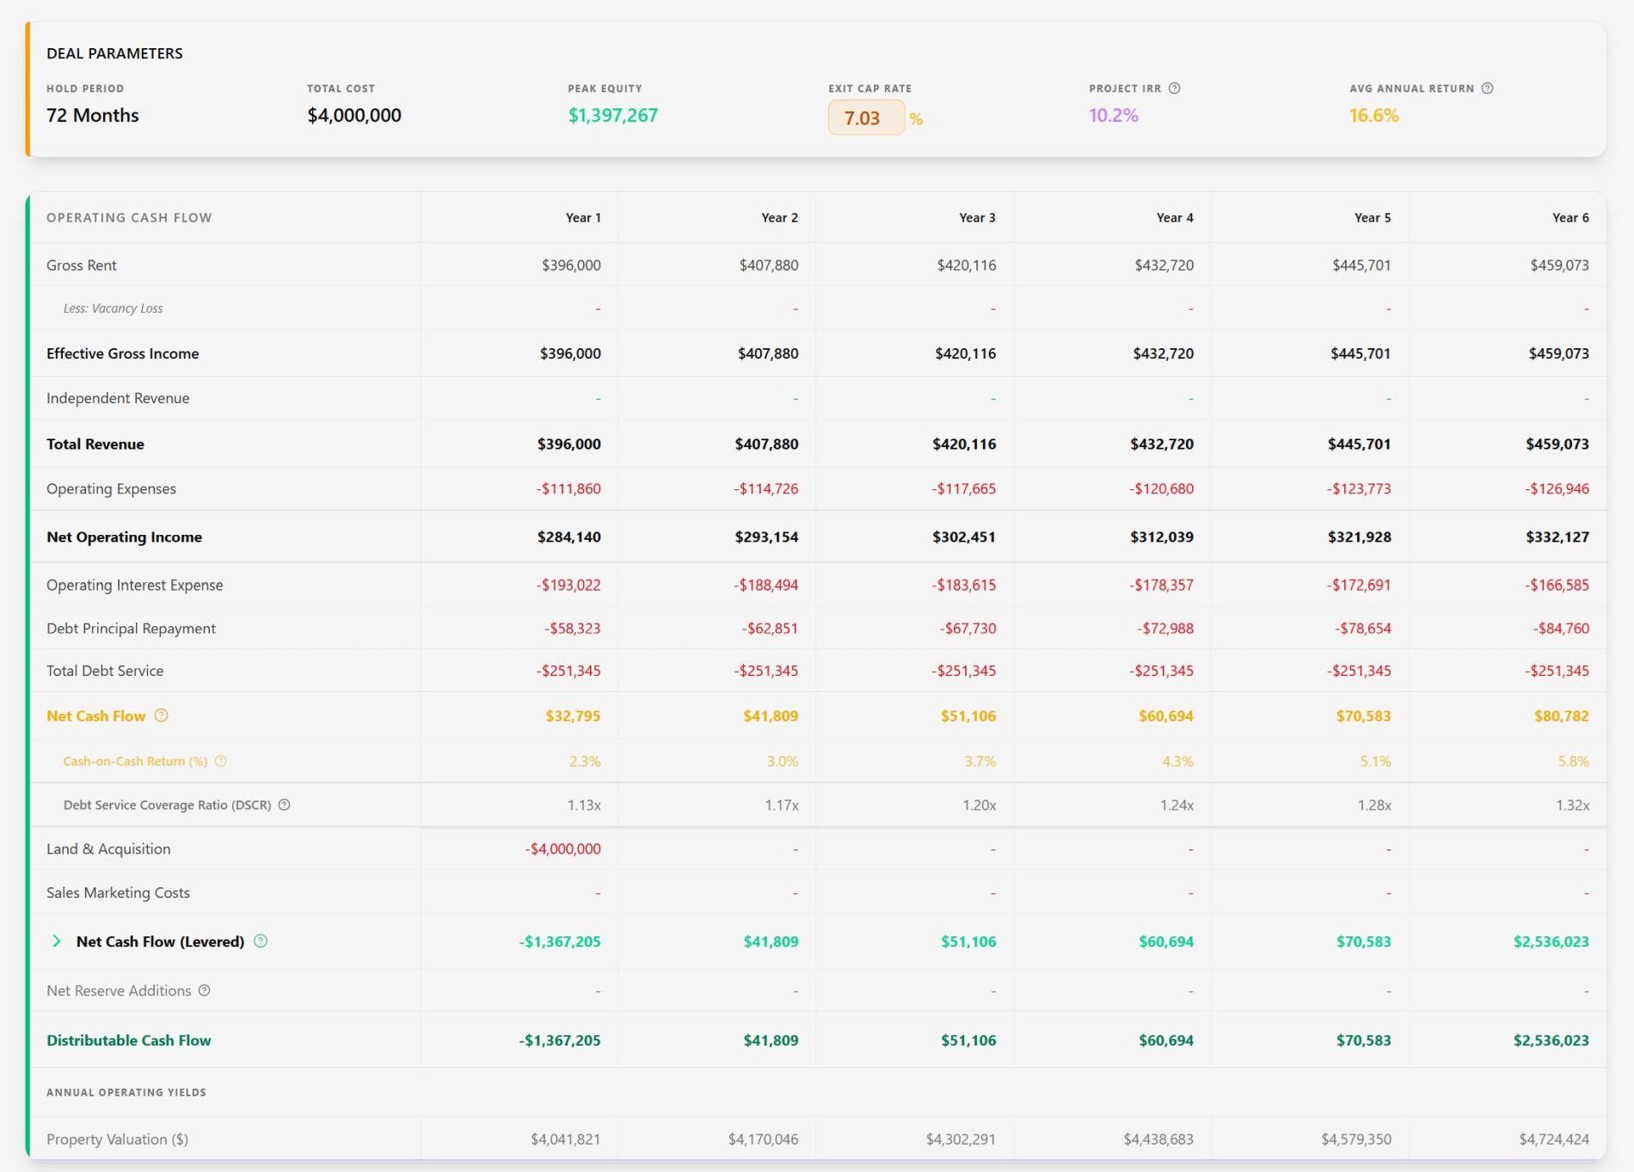Select Year 2 Total Debt Service -$251,345
This screenshot has height=1172, width=1634.
pyautogui.click(x=765, y=671)
